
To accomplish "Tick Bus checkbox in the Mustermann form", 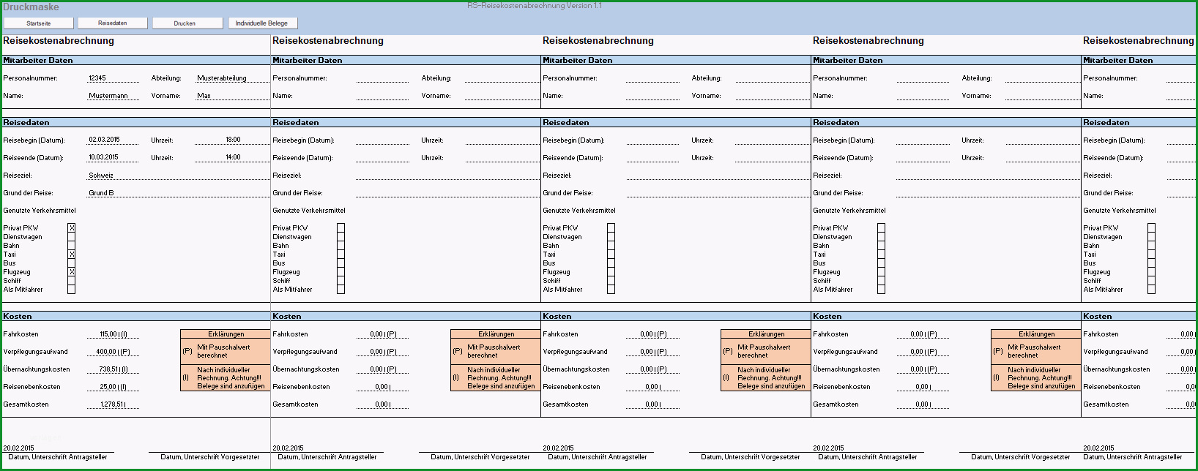I will pos(72,263).
